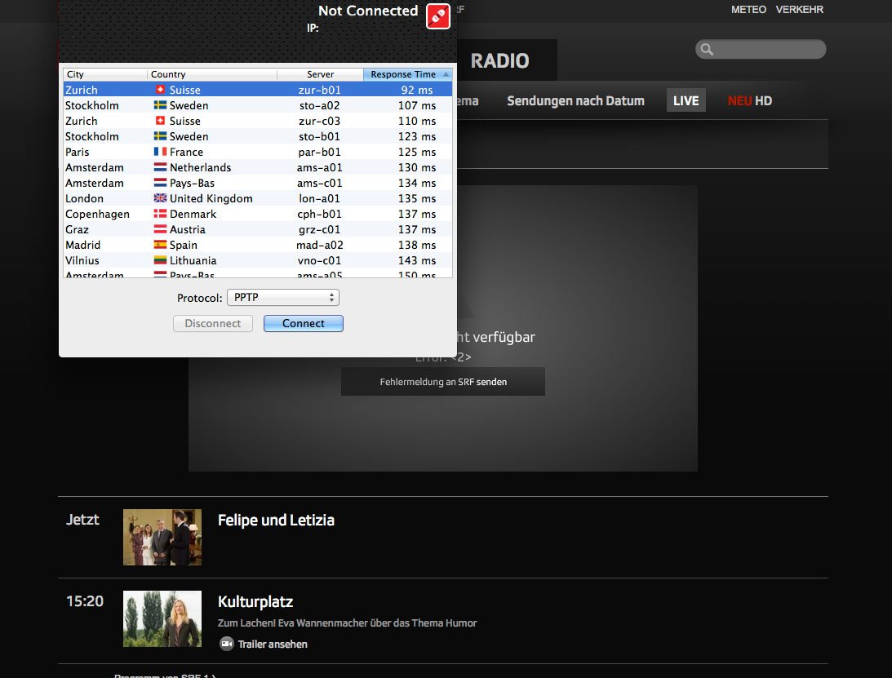Click the UK flag in the London row

(x=161, y=198)
